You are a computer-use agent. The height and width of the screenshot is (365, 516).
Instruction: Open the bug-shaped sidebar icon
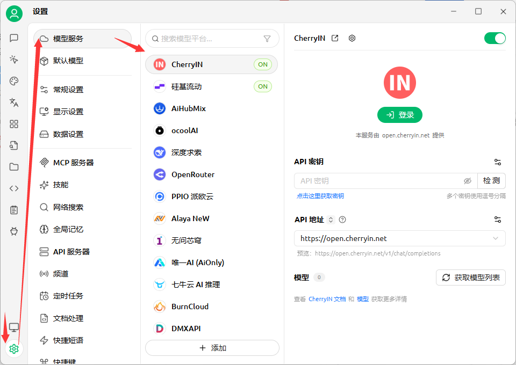[14, 231]
